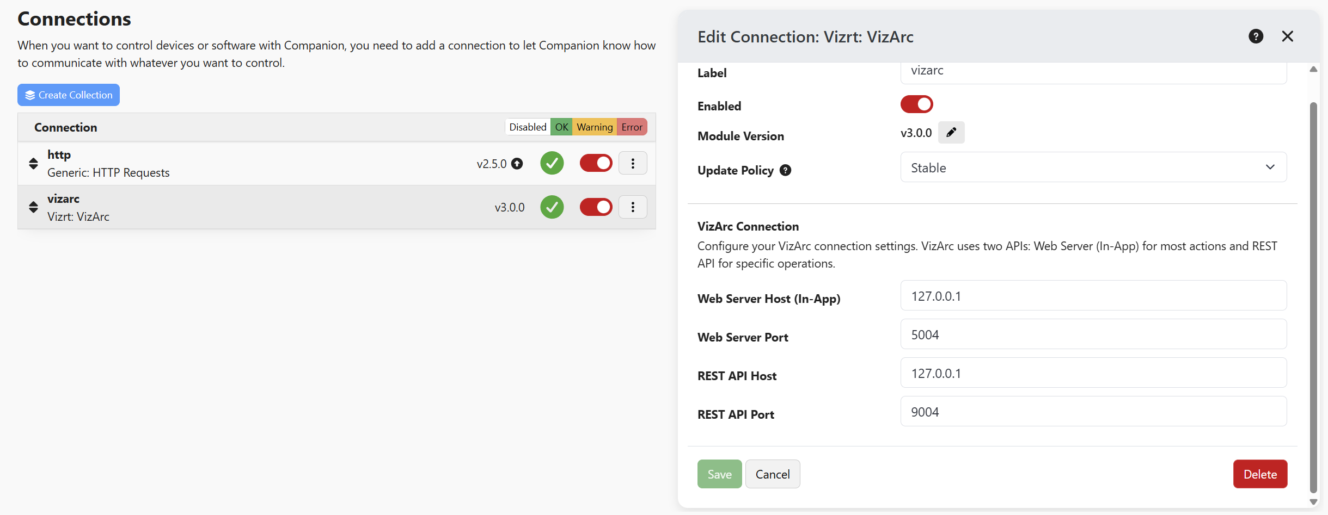Expand the Update Policy dropdown showing Stable
This screenshot has width=1328, height=515.
(1093, 167)
